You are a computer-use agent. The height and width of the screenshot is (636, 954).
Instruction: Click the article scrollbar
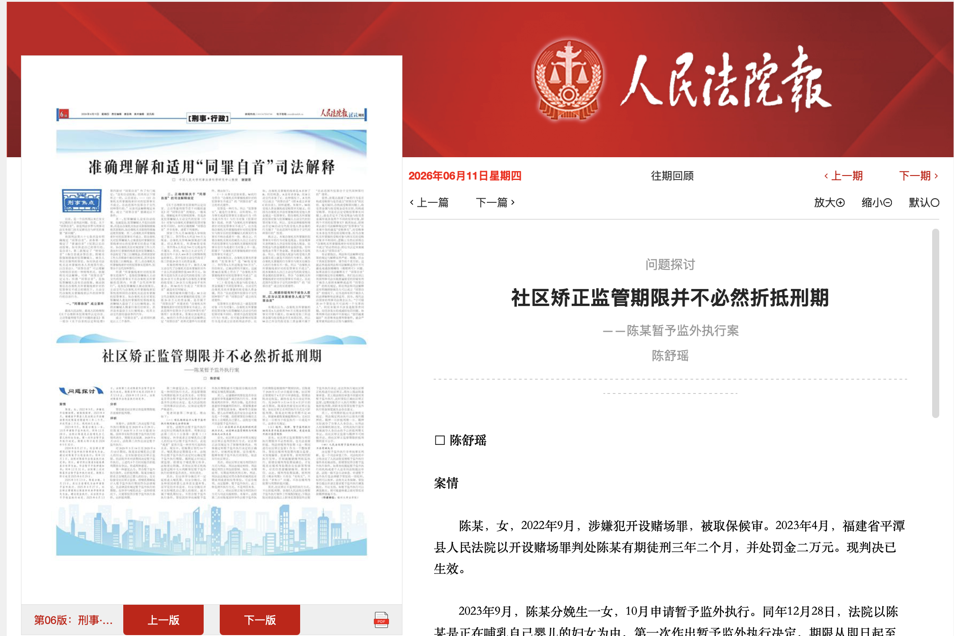point(936,323)
